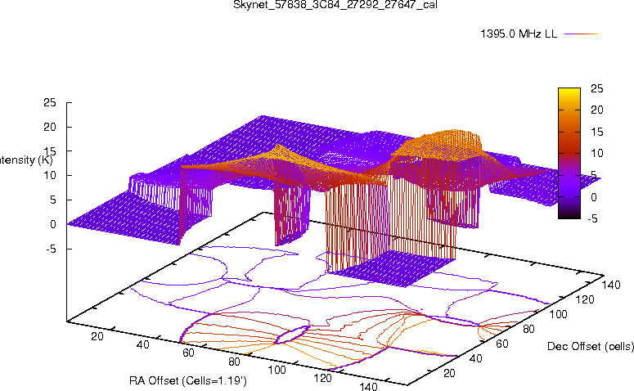Select the color bar value -5
The width and height of the screenshot is (634, 391).
click(x=593, y=218)
